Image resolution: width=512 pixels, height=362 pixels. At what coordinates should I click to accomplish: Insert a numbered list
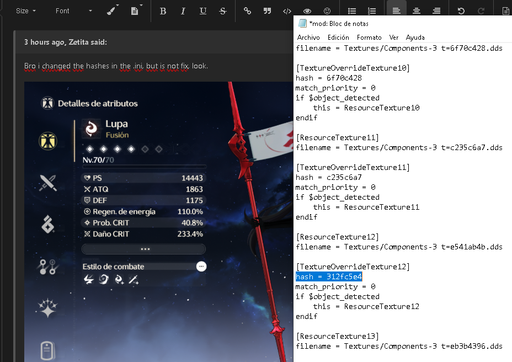coord(372,11)
